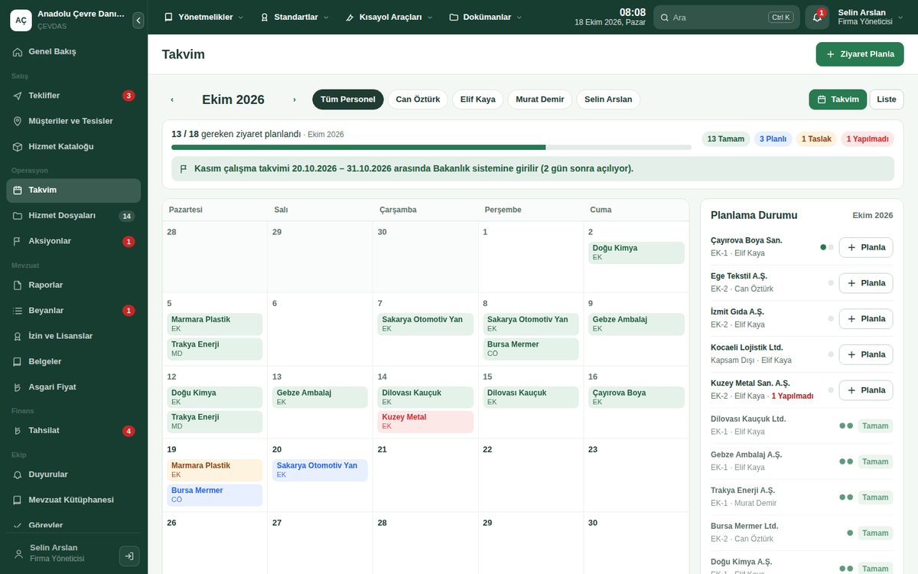This screenshot has height=574, width=918.
Task: Click the logout icon beside Selin Arslan
Action: tap(129, 556)
